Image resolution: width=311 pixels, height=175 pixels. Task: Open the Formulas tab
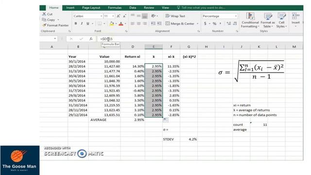pos(115,8)
